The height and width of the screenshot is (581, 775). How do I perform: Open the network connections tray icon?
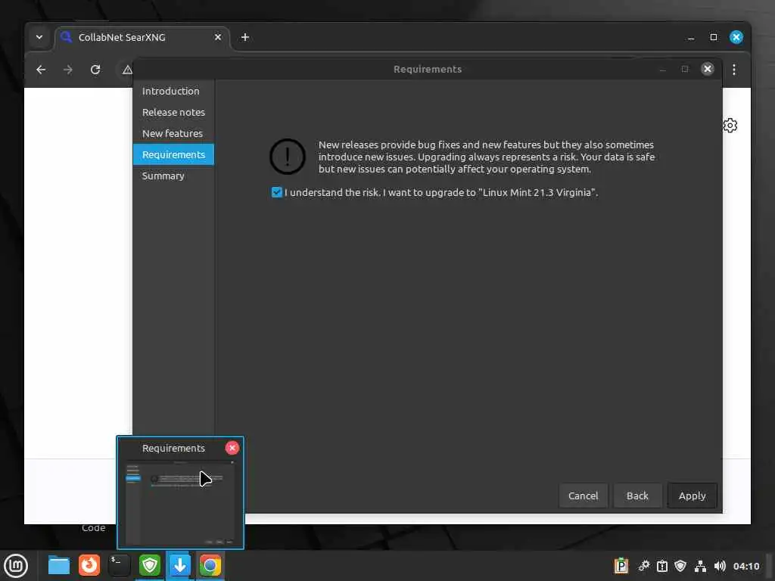[x=700, y=566]
